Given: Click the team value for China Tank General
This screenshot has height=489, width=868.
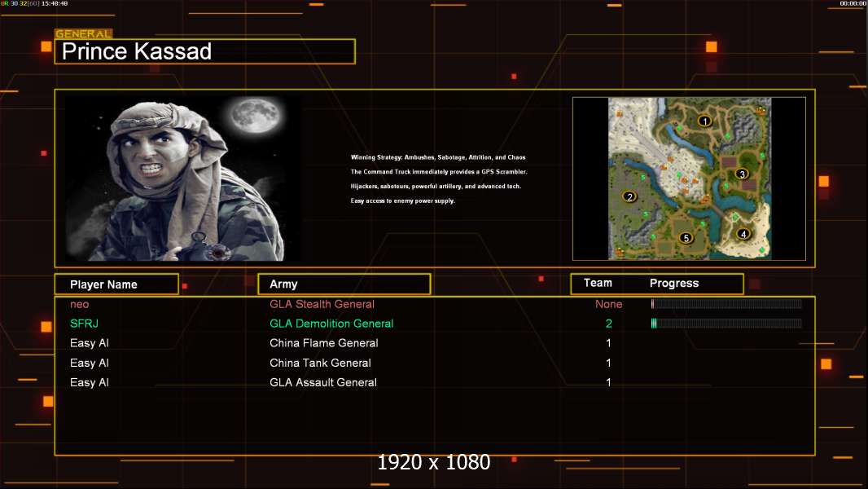Looking at the screenshot, I should tap(608, 363).
